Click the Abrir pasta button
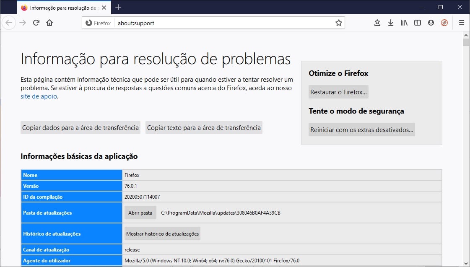The width and height of the screenshot is (470, 267). pos(140,213)
